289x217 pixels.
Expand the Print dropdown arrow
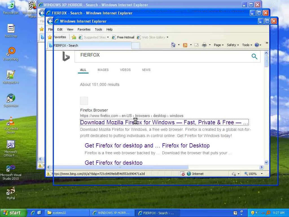[x=210, y=45]
